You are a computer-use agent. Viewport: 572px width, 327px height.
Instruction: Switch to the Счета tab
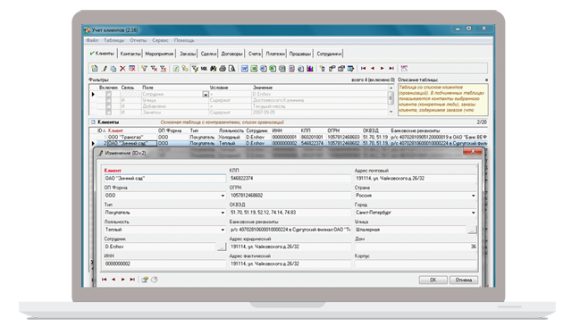(254, 54)
